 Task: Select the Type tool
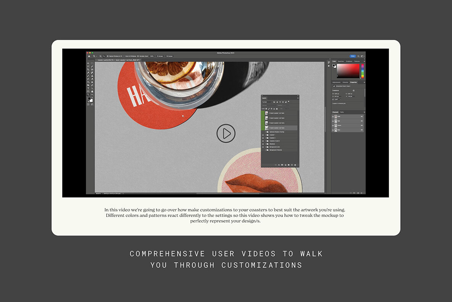(88, 88)
